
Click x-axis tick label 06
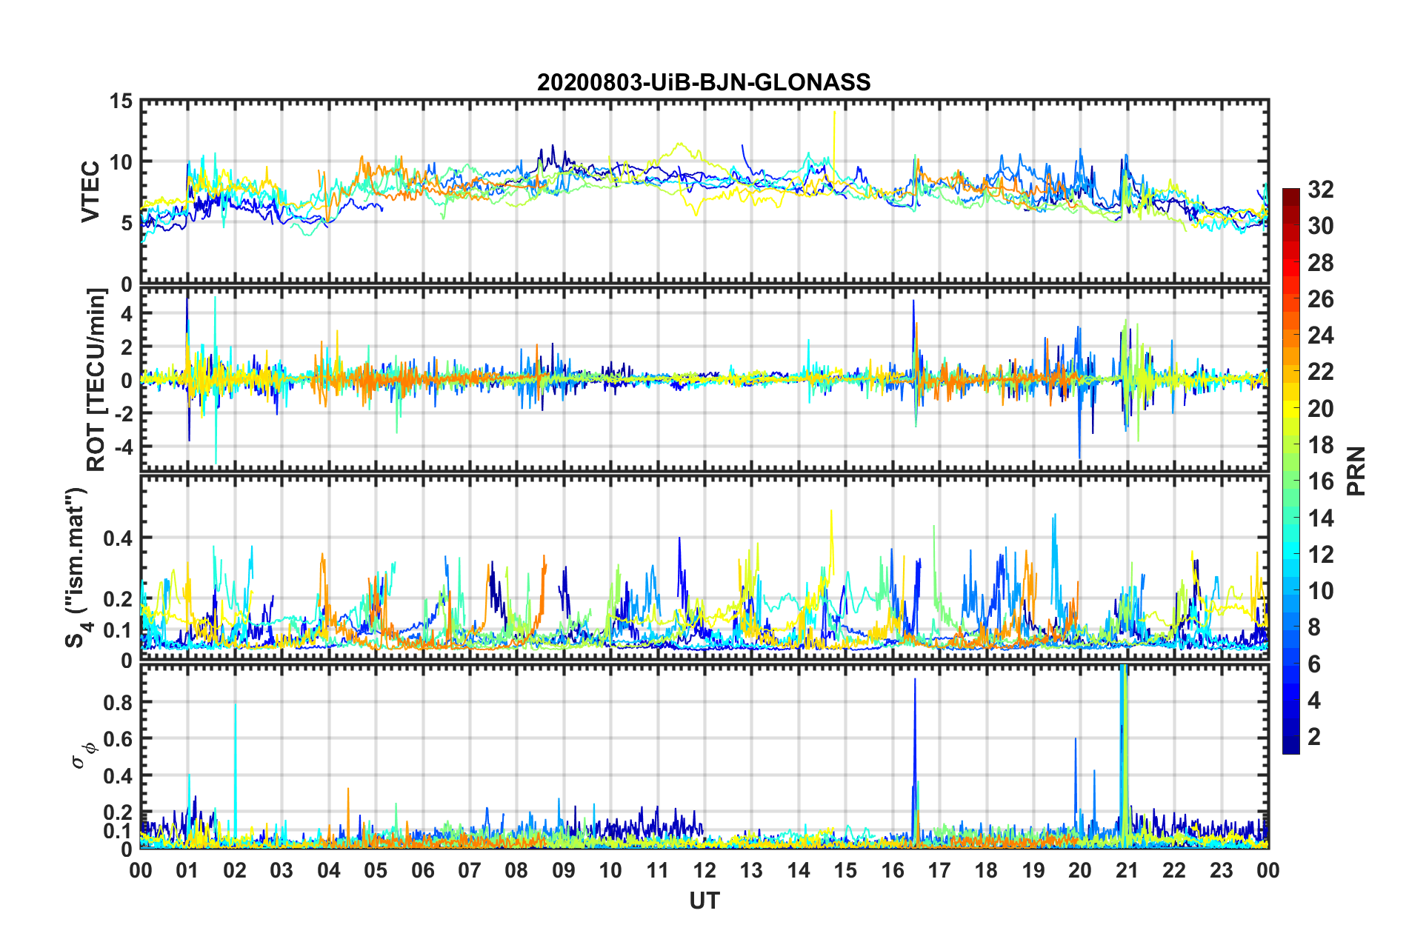coord(423,870)
